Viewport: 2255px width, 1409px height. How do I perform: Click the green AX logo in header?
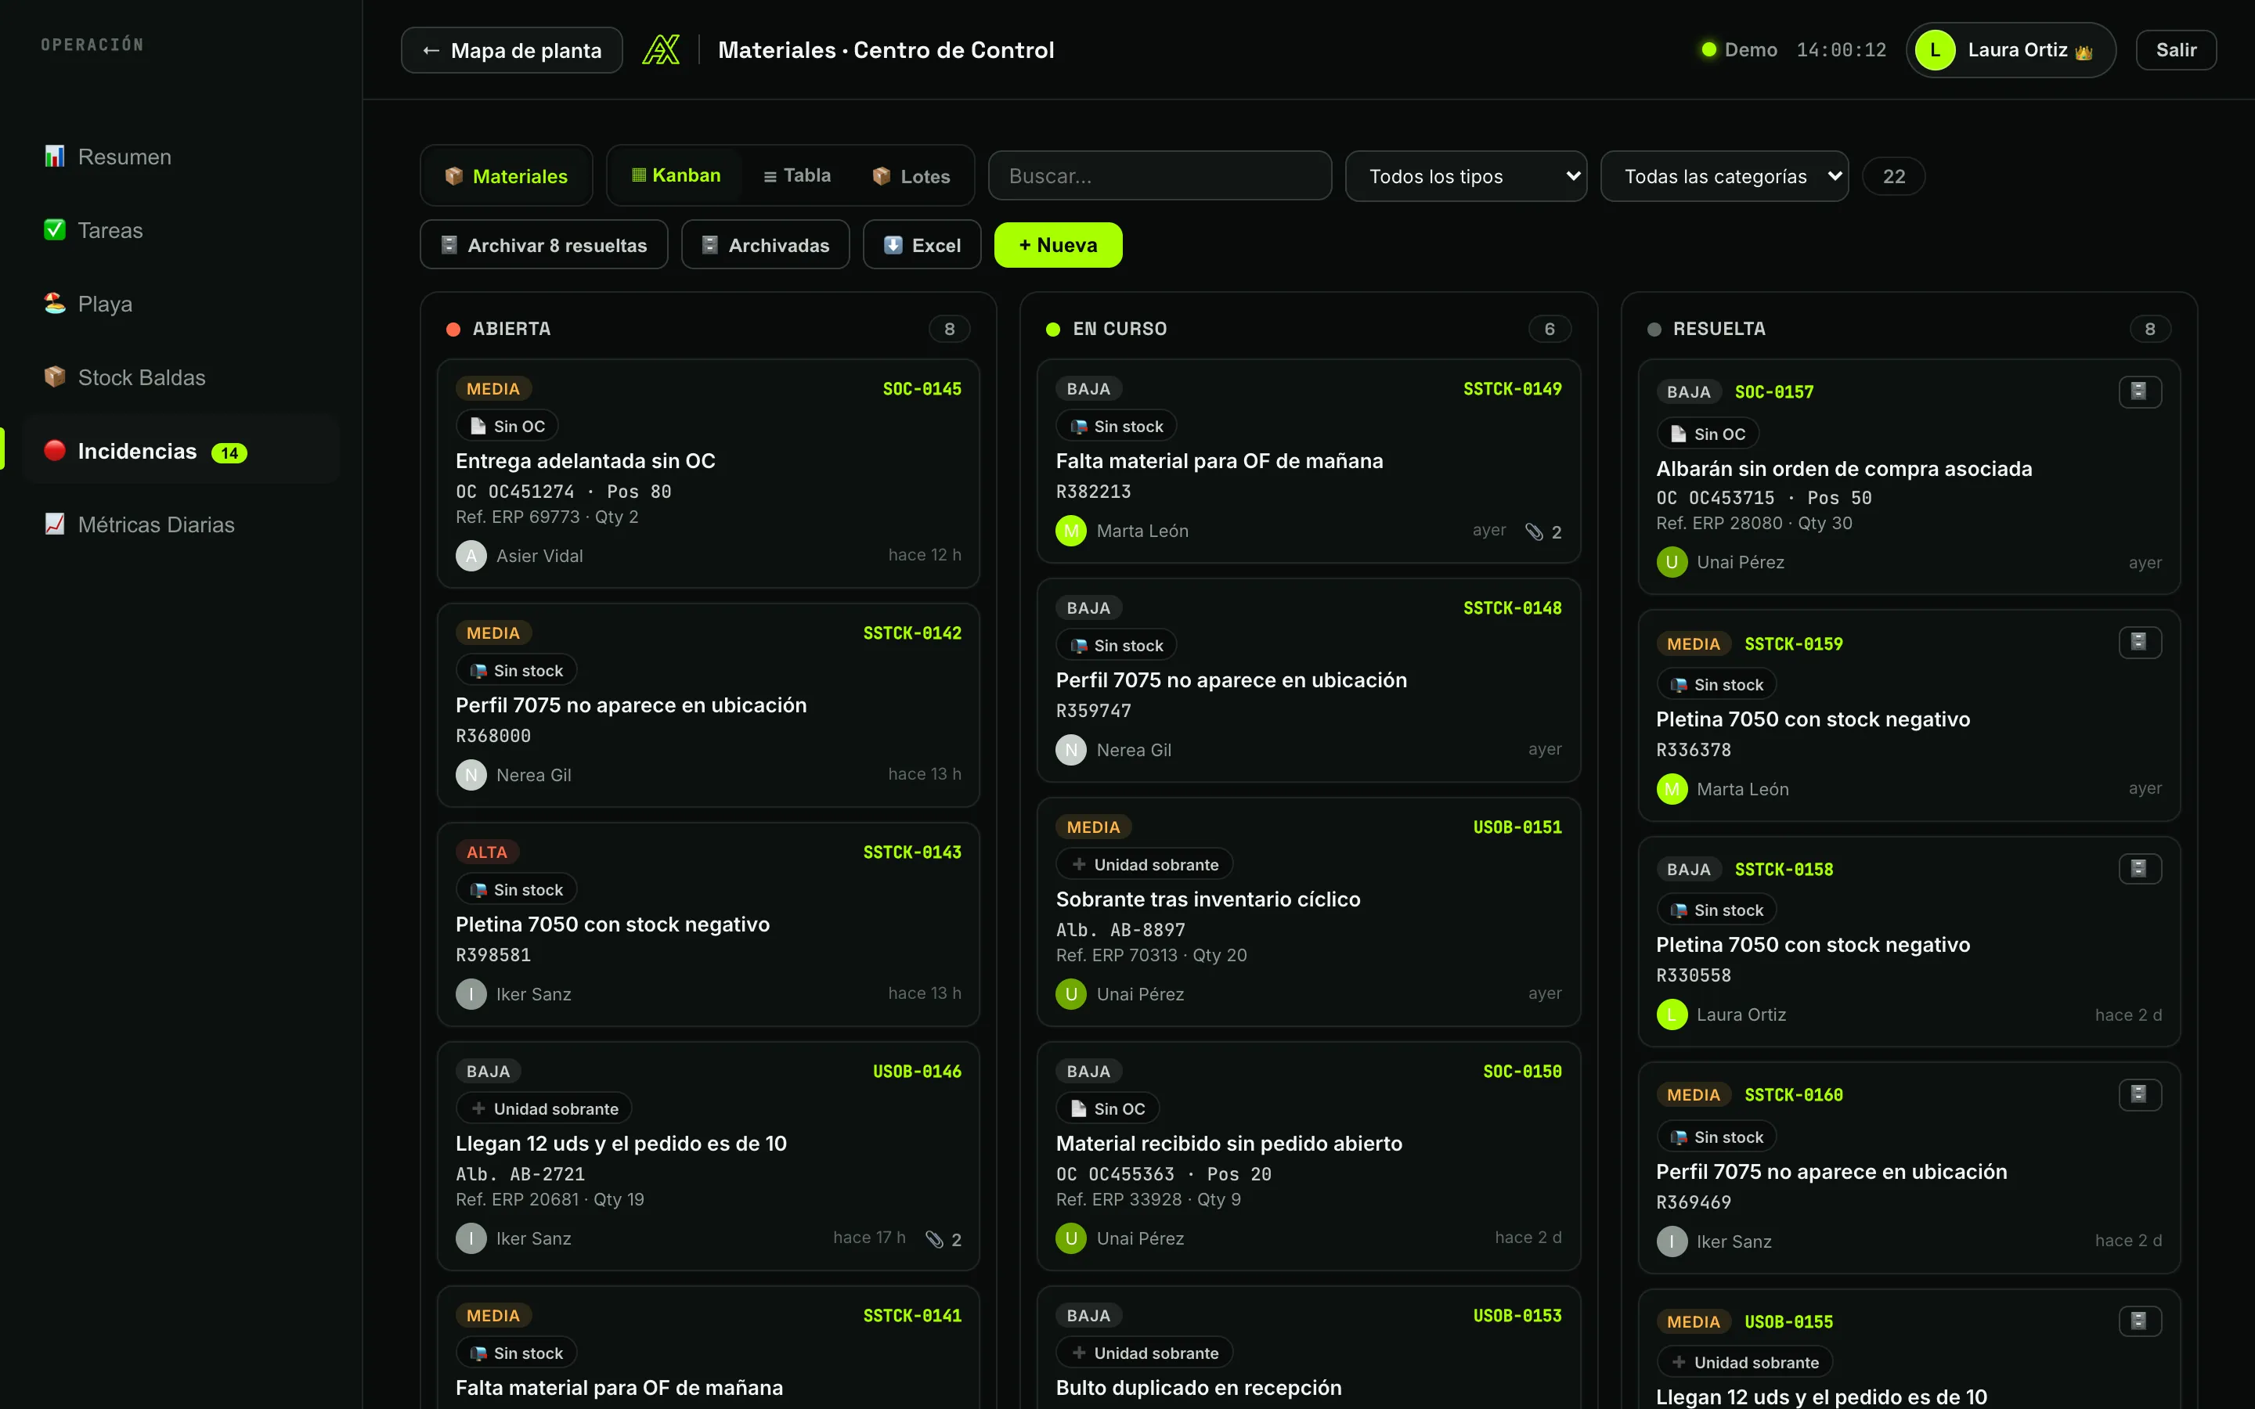pyautogui.click(x=661, y=50)
